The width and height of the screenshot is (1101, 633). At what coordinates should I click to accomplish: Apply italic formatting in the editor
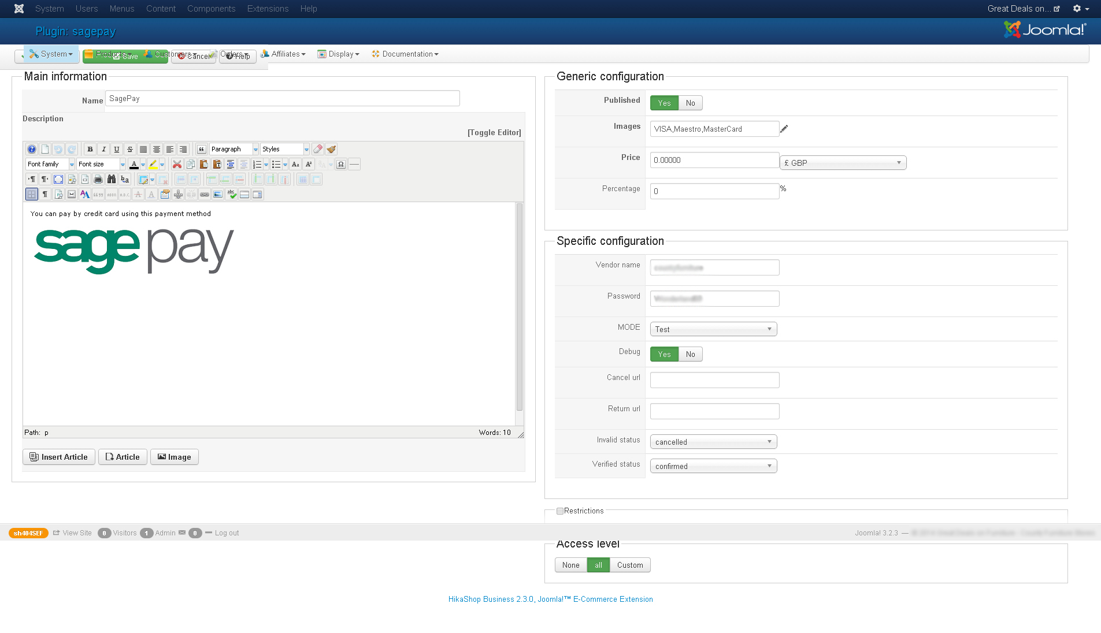103,149
